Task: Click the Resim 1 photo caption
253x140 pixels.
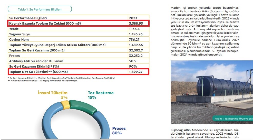Action: click(232, 119)
